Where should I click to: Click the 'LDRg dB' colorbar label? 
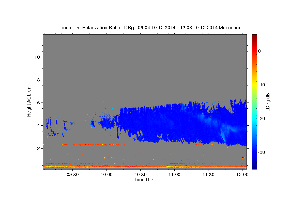click(267, 102)
